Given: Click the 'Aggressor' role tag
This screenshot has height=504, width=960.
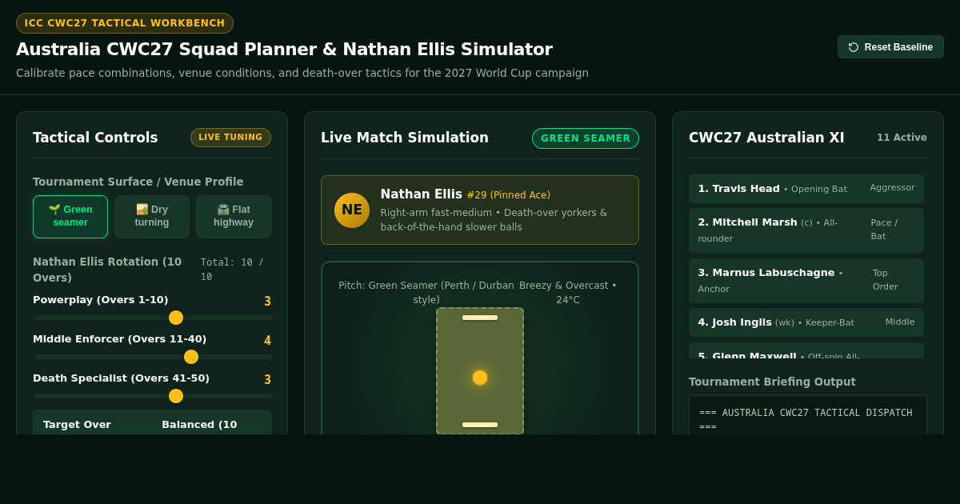Looking at the screenshot, I should click(892, 188).
